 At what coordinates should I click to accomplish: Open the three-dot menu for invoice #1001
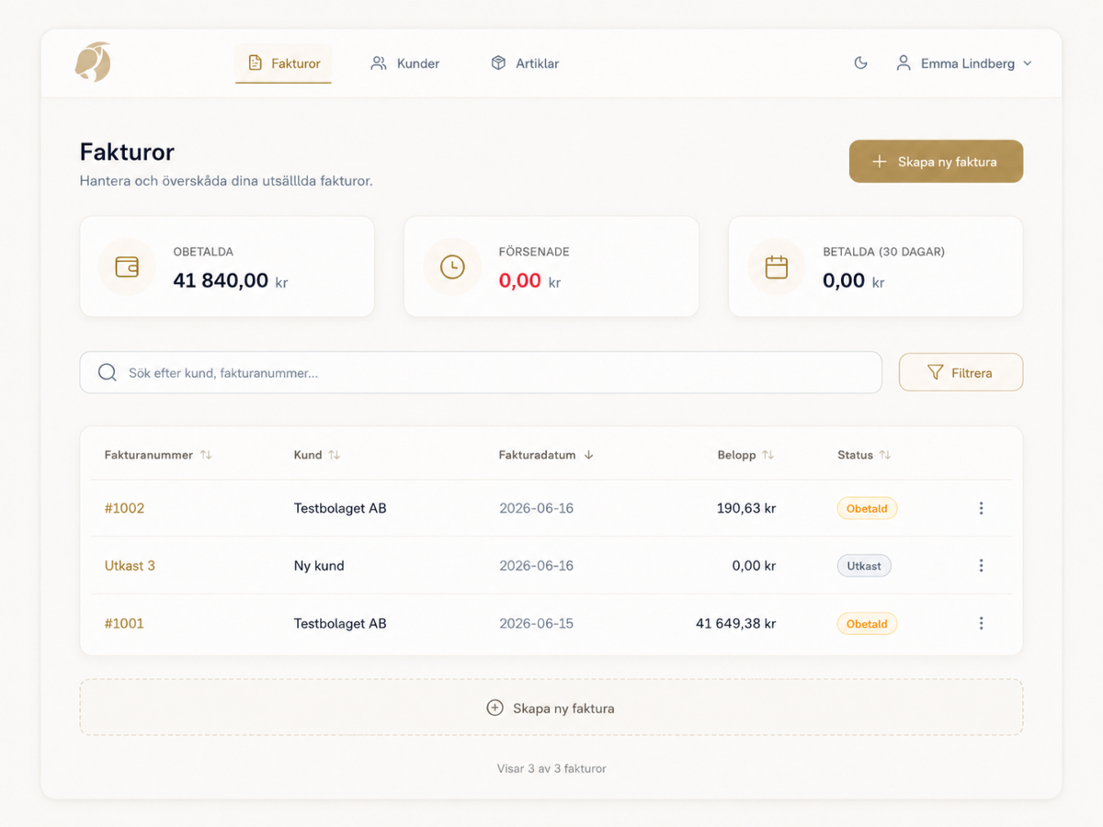[981, 623]
